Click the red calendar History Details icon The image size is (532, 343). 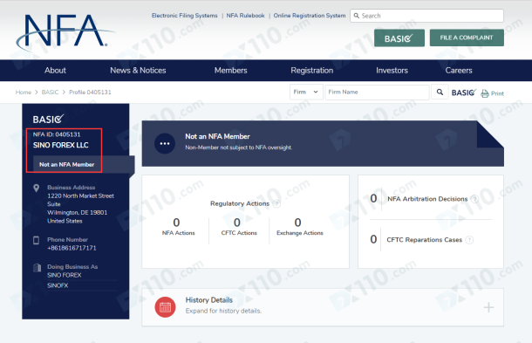click(165, 307)
